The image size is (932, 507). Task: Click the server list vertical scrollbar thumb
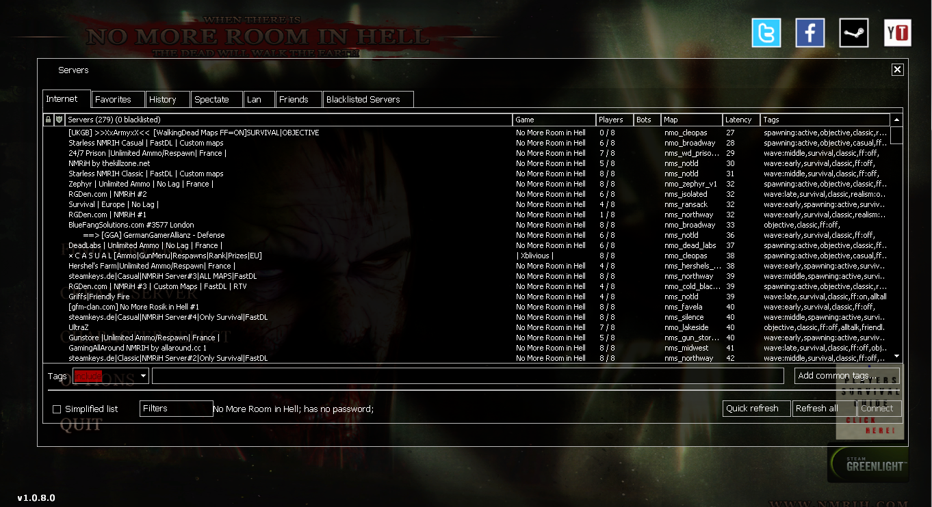(x=896, y=135)
